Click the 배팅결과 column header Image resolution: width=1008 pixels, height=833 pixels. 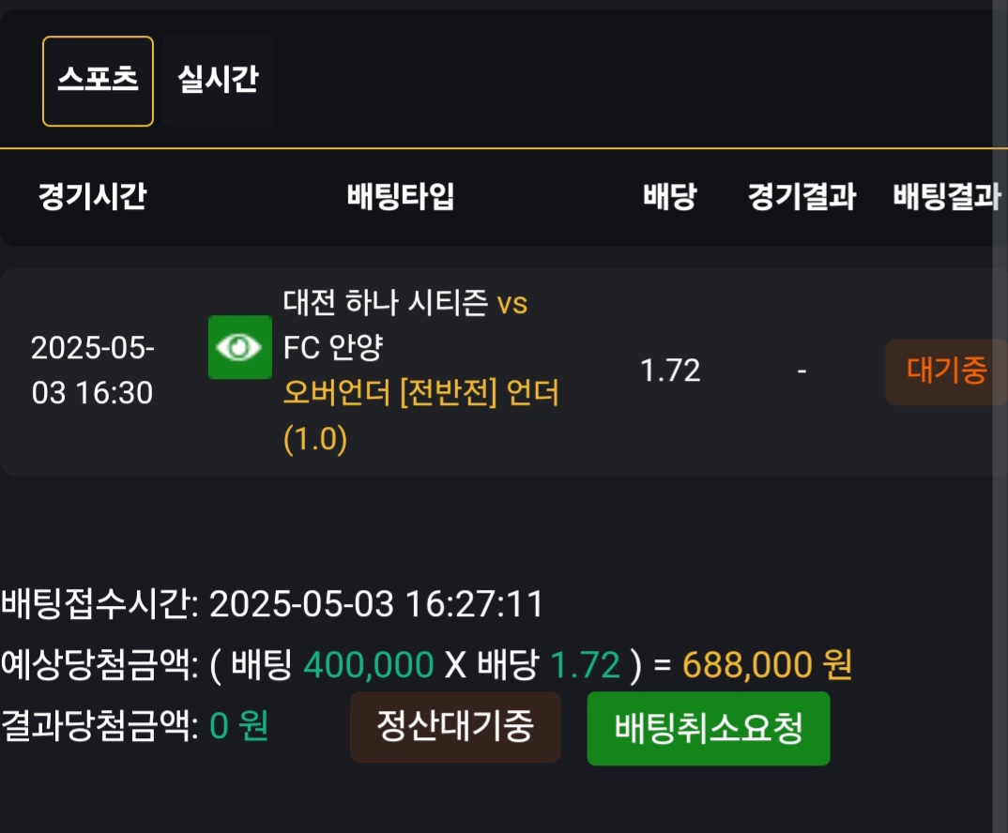pos(947,196)
